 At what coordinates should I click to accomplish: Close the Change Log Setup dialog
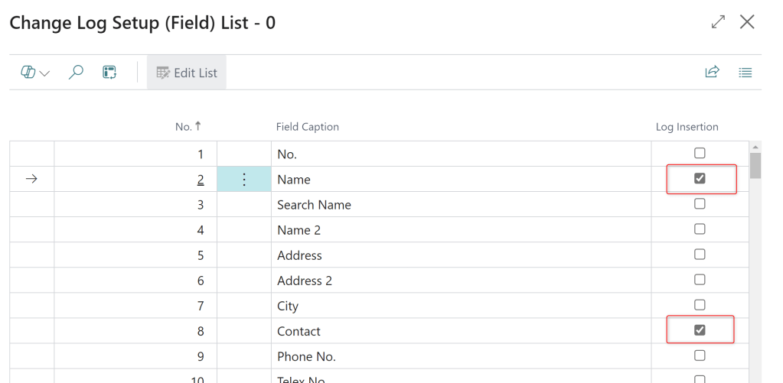[748, 22]
